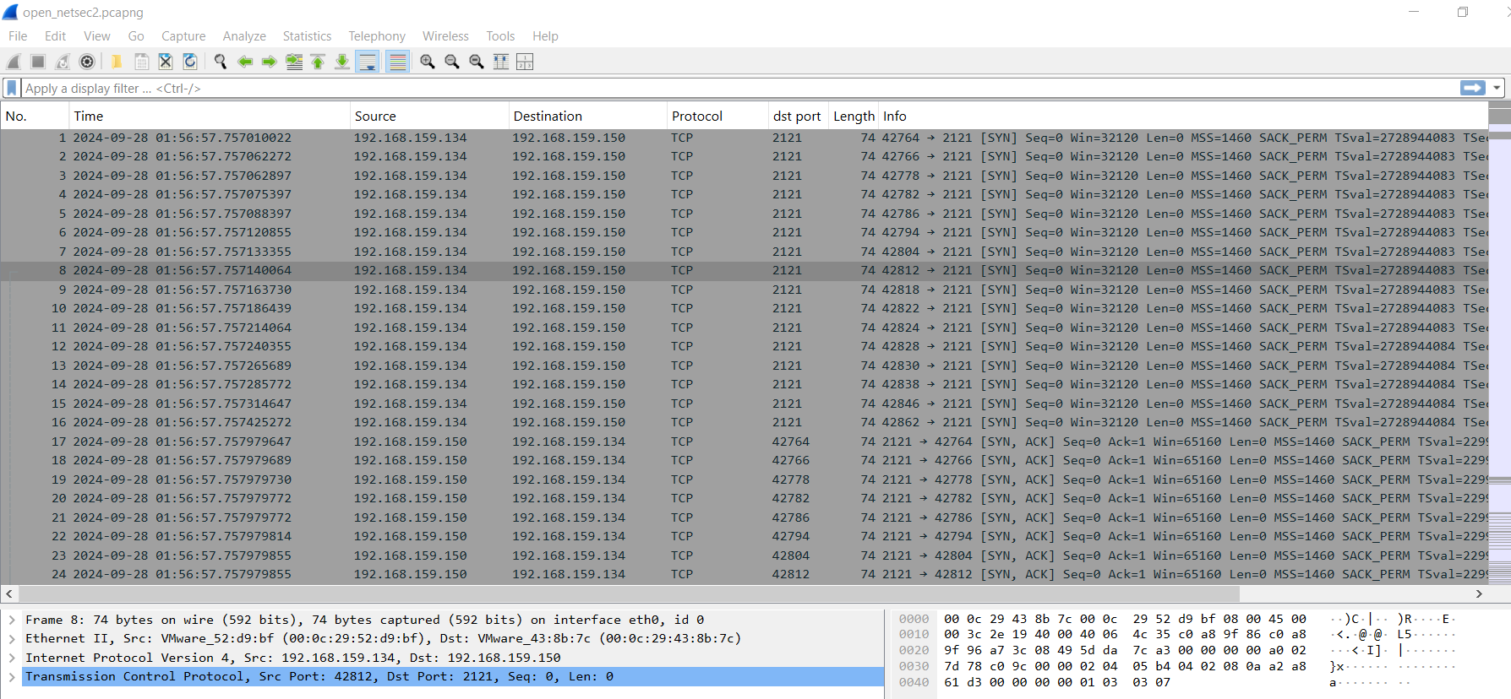Apply the display filter arrow button
The height and width of the screenshot is (699, 1511).
click(x=1473, y=88)
